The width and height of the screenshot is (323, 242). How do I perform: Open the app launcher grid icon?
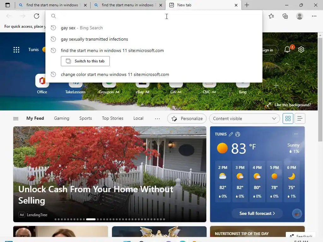16,49
